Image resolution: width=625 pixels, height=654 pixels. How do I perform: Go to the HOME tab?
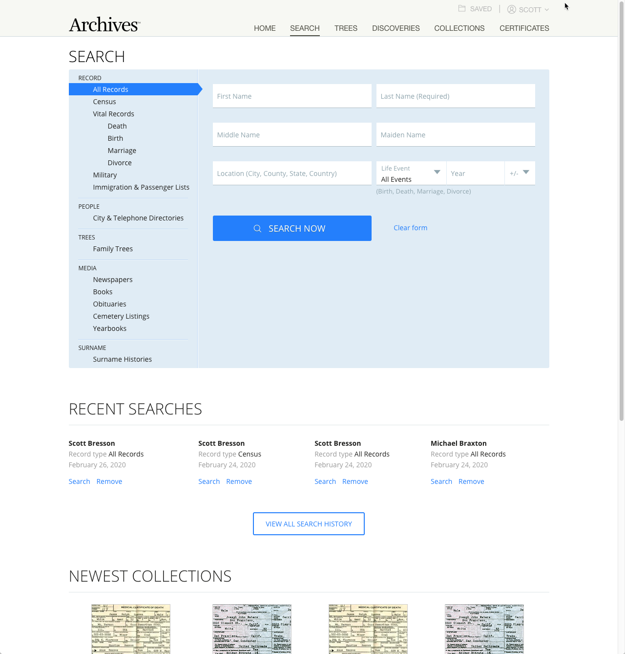point(265,28)
